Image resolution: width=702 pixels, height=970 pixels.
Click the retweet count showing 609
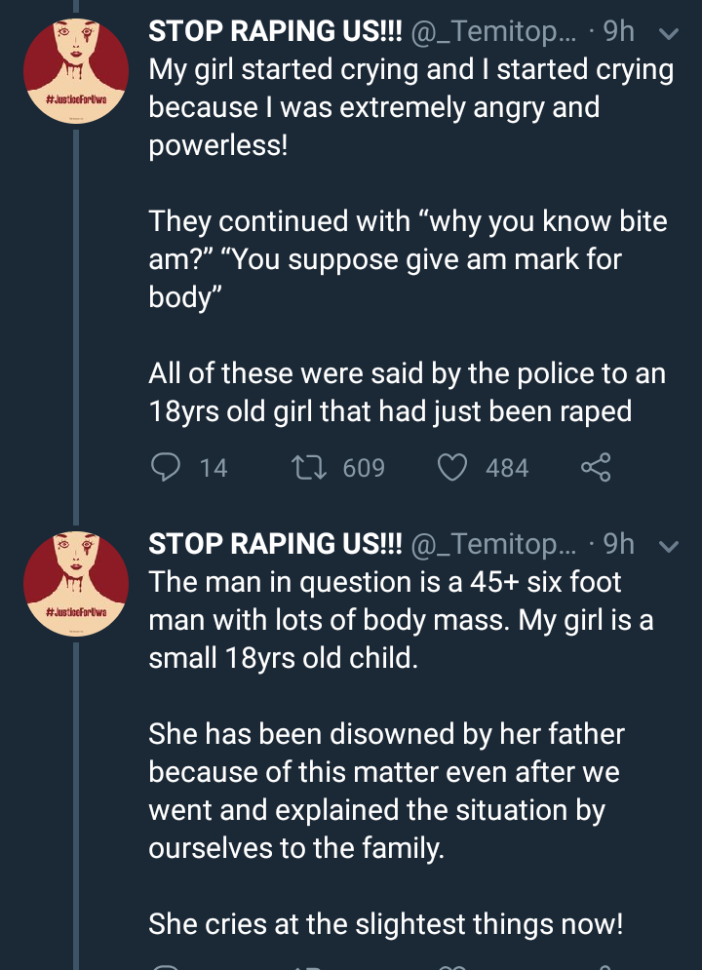(x=364, y=469)
